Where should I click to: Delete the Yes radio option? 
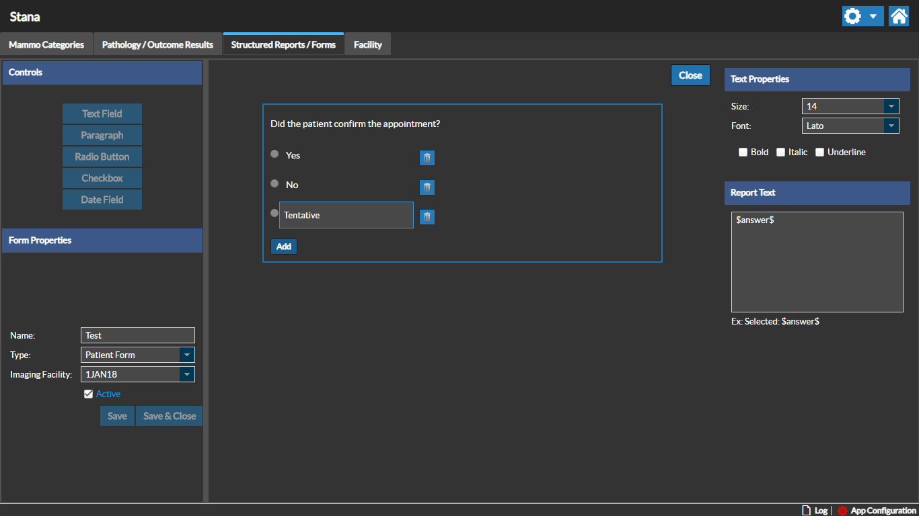(427, 158)
